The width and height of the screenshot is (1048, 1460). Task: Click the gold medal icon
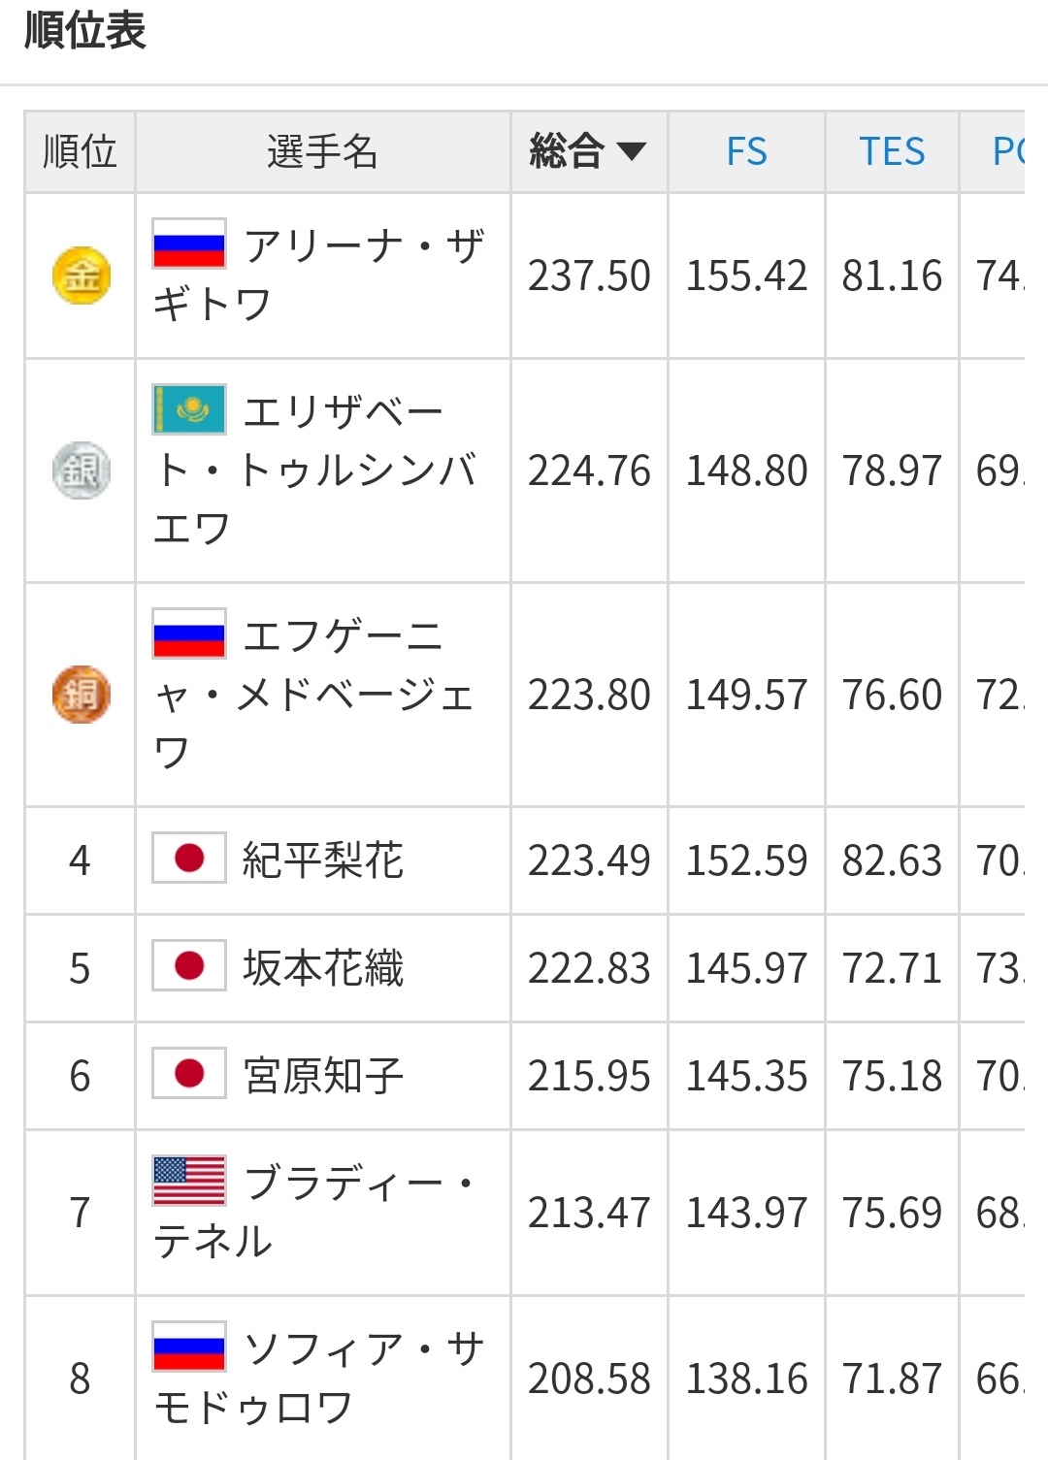81,276
